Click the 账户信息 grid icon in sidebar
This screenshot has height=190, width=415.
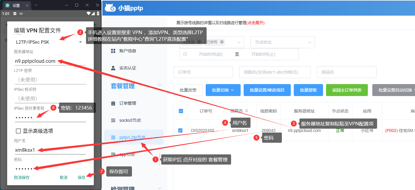(113, 51)
